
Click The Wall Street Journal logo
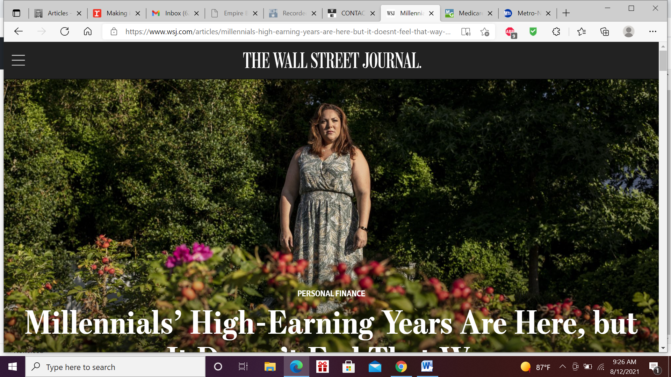pyautogui.click(x=332, y=60)
